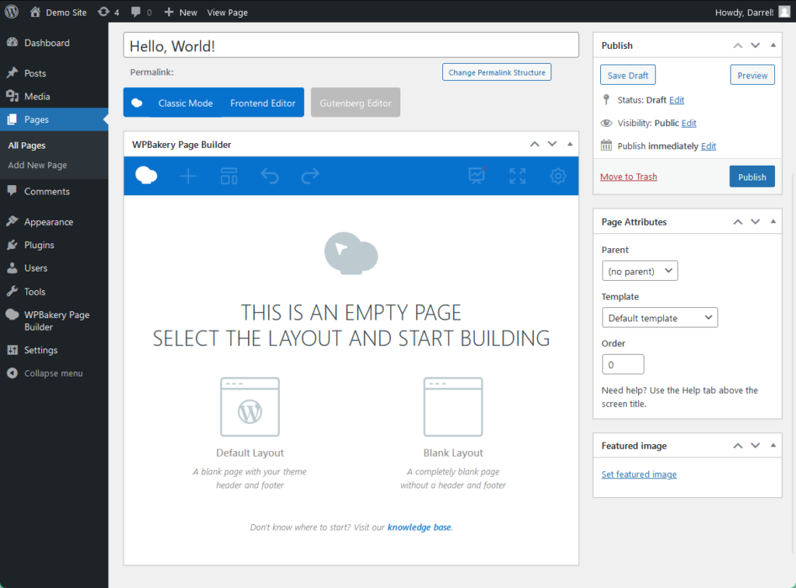Click Preview button
Viewport: 796px width, 588px height.
pos(752,75)
